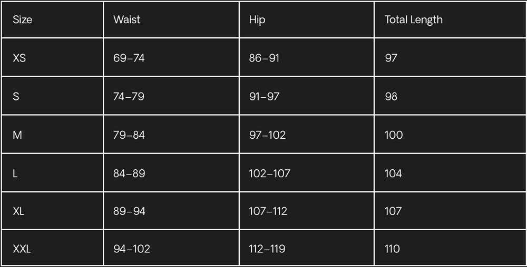Select the S size cell

[16, 97]
